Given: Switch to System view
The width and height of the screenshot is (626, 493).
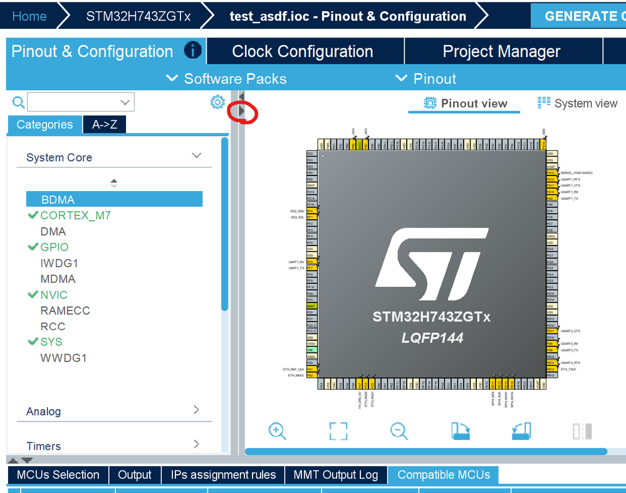Looking at the screenshot, I should tap(577, 103).
